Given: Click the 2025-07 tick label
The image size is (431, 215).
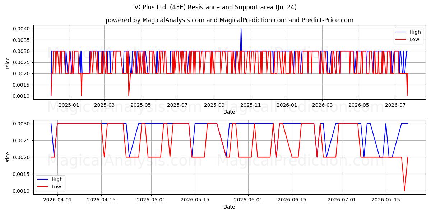Looking at the screenshot, I should point(177,105).
